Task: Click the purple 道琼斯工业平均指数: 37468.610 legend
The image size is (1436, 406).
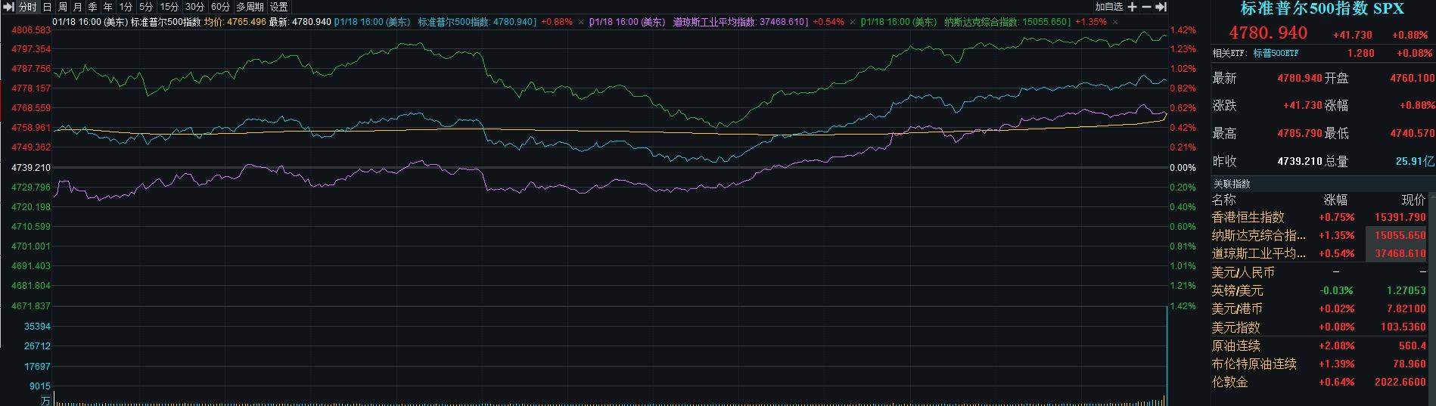Action: [x=741, y=22]
